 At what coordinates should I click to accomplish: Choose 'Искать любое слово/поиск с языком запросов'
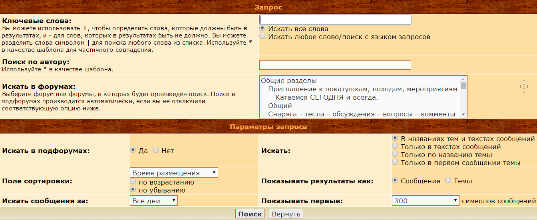pos(263,36)
